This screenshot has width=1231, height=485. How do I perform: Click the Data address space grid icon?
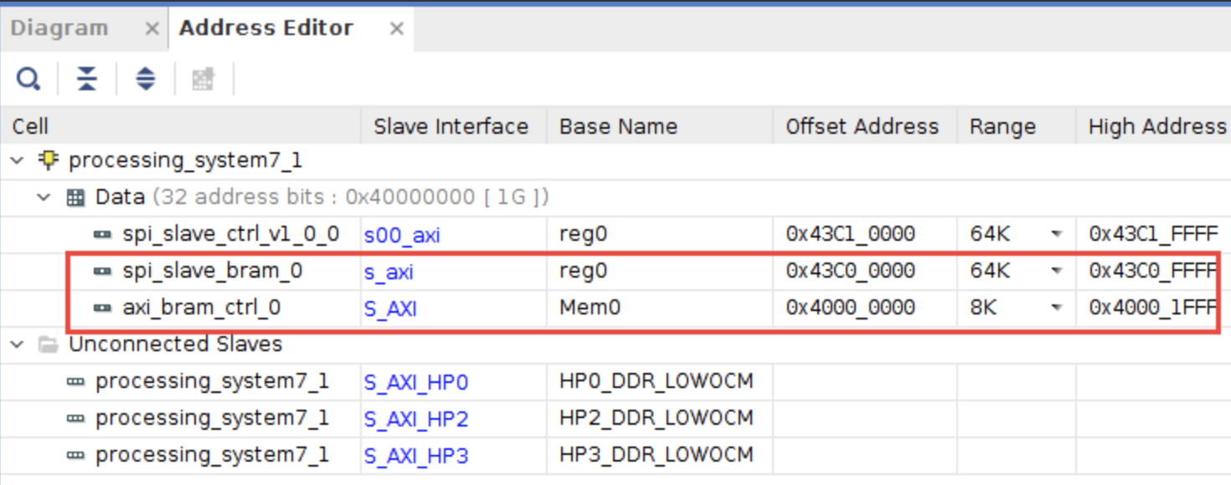75,197
